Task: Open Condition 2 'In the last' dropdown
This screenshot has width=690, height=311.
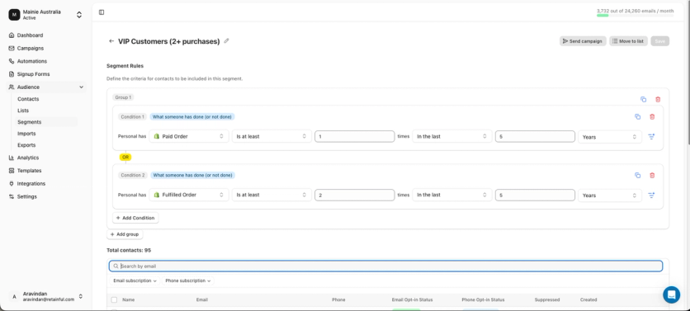Action: [452, 195]
